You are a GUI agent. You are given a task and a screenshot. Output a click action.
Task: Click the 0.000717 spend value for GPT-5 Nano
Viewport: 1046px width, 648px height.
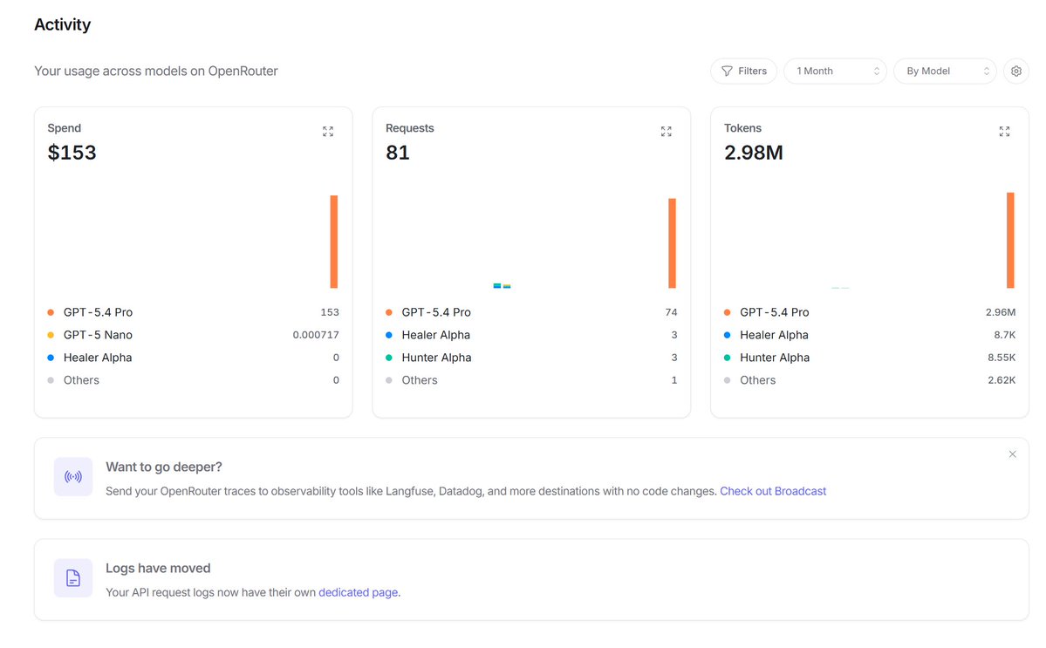316,335
